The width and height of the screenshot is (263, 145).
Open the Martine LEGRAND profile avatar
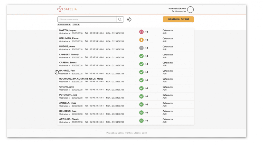[190, 10]
